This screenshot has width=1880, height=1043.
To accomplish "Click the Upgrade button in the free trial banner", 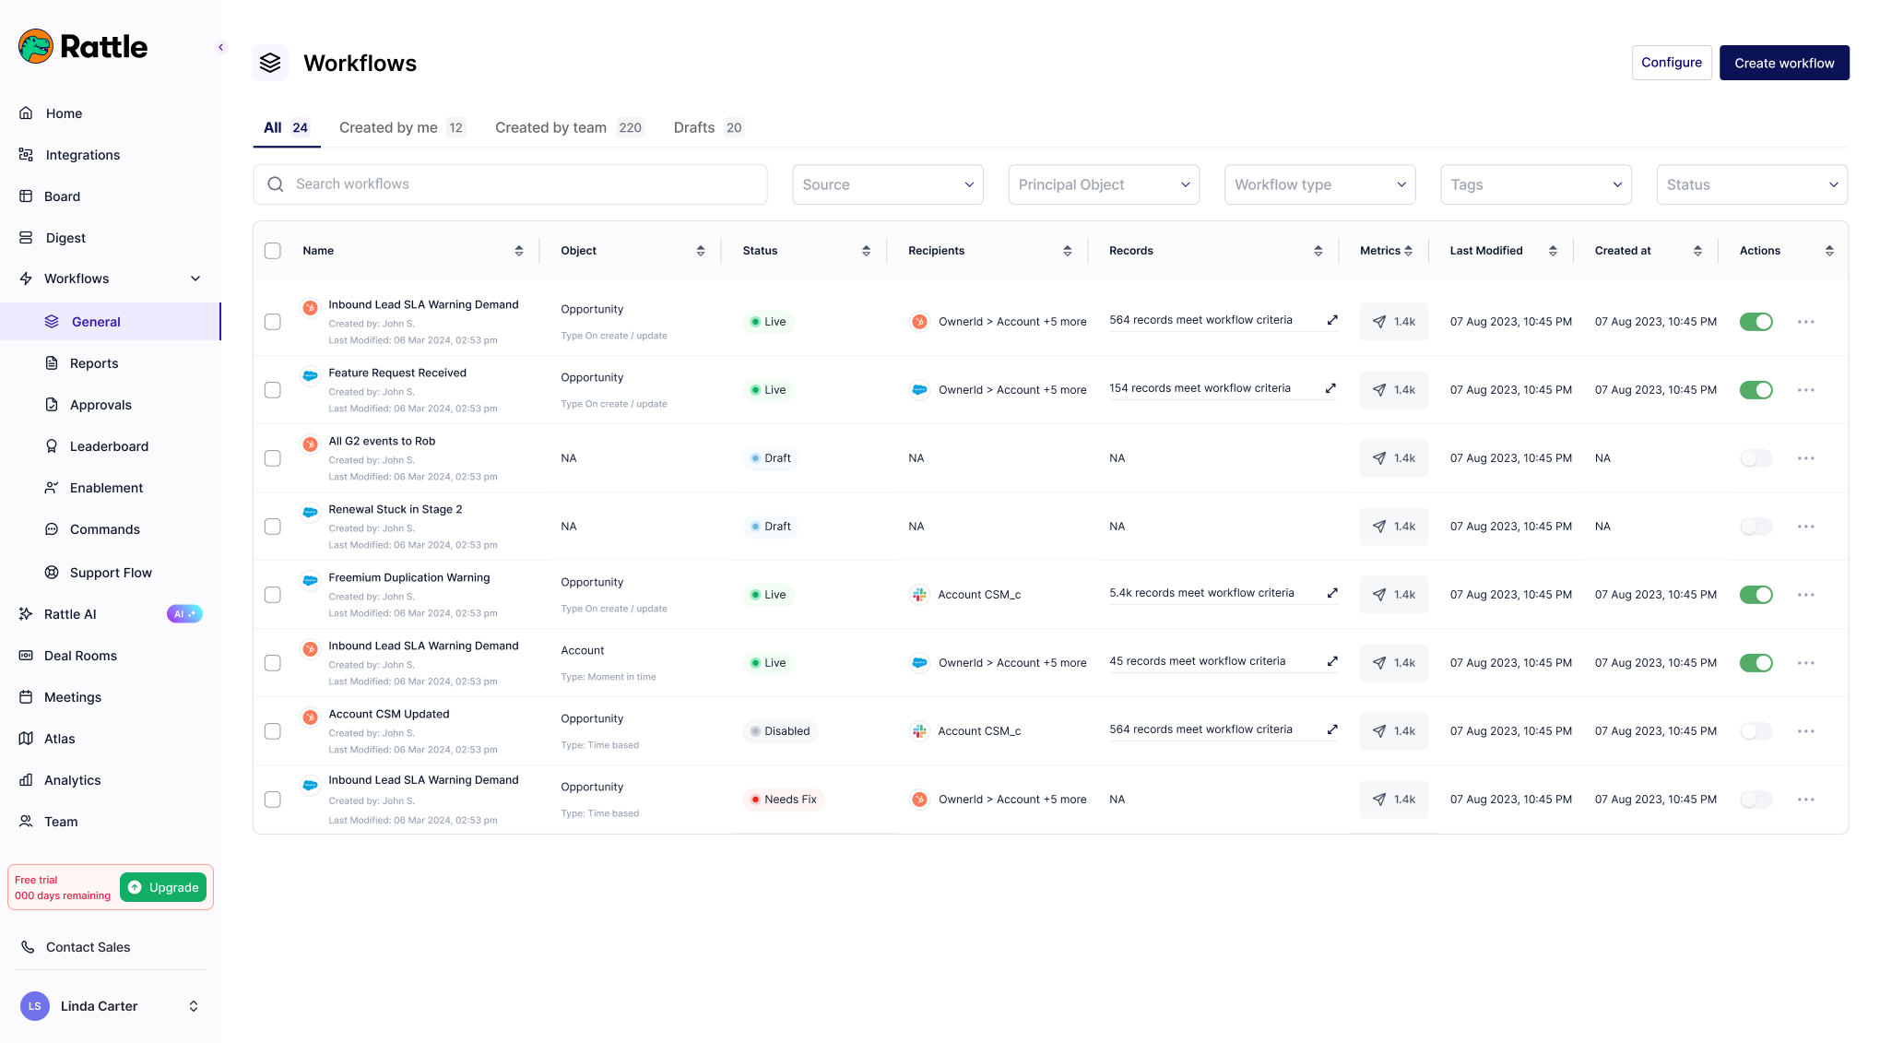I will (162, 886).
